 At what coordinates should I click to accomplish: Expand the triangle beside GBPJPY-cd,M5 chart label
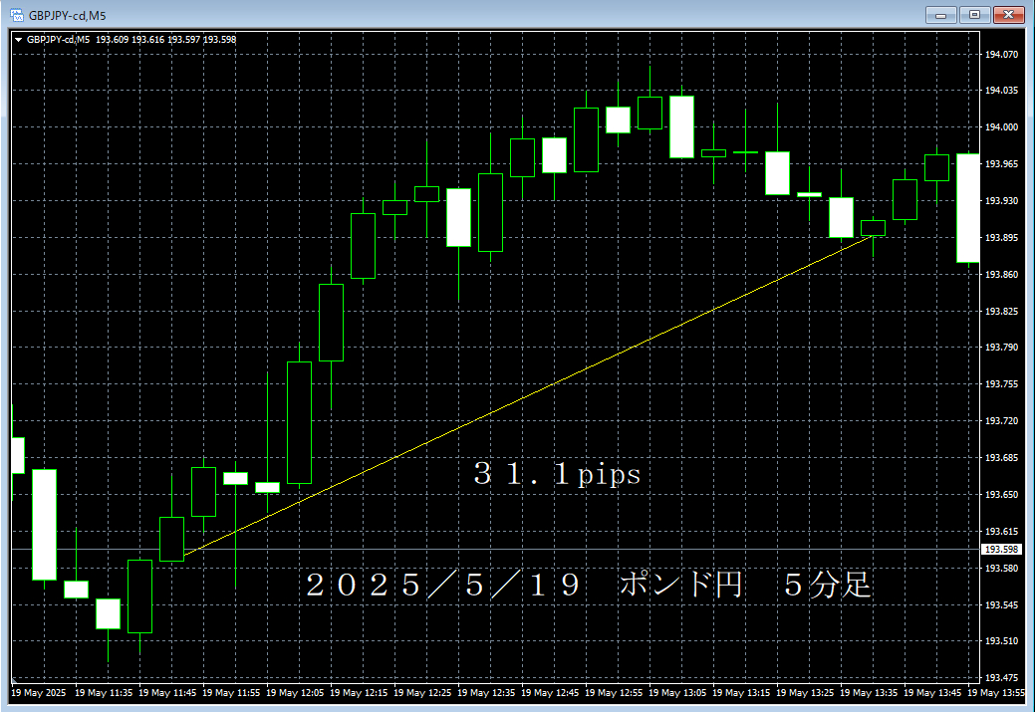(x=18, y=40)
